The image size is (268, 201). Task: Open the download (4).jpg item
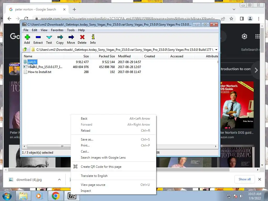point(29,180)
